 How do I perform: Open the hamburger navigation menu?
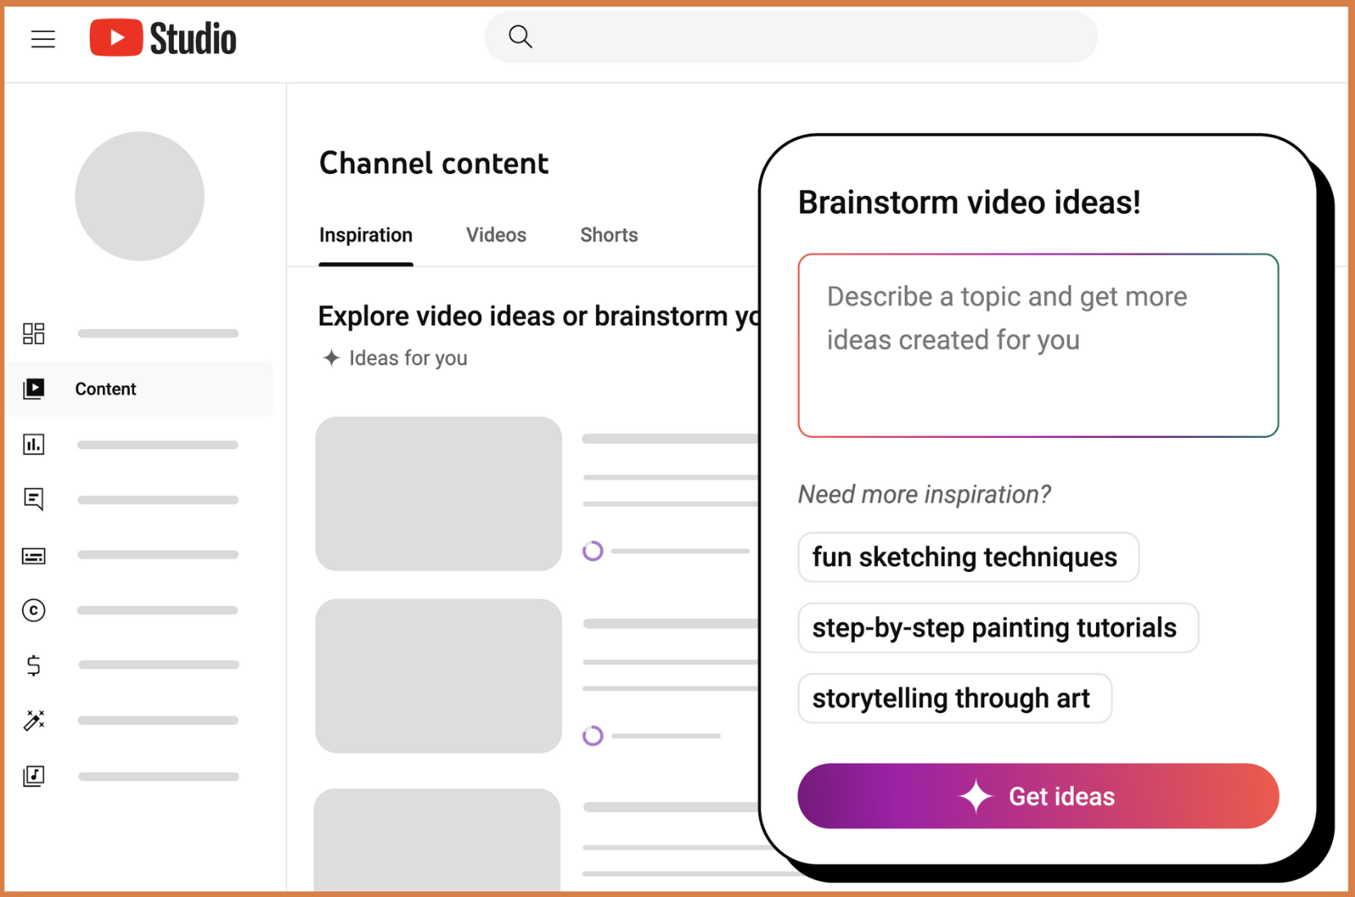43,38
